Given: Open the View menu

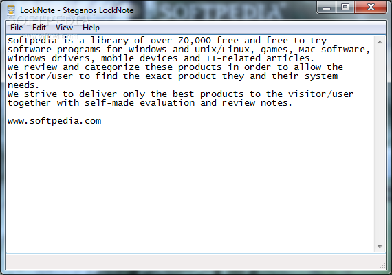Looking at the screenshot, I should point(64,27).
